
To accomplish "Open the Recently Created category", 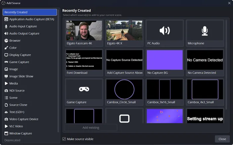I will tap(30, 12).
